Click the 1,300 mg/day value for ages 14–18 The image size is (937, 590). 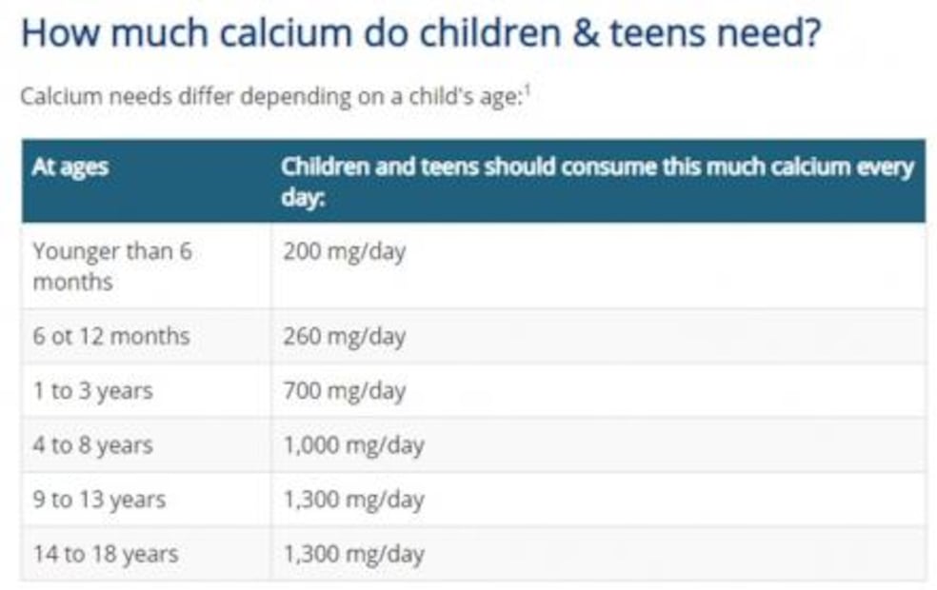(353, 554)
